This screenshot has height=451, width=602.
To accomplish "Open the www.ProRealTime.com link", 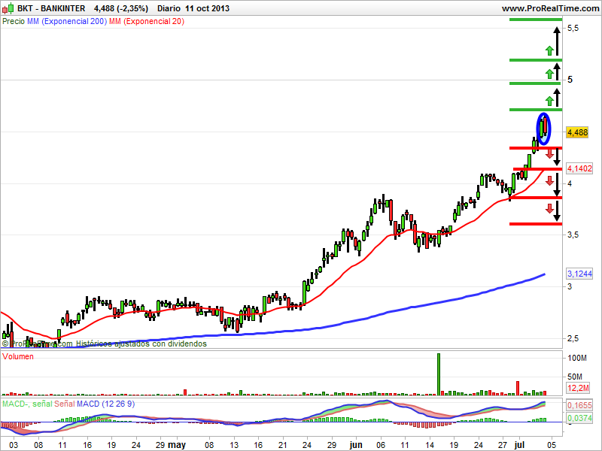I will 551,8.
